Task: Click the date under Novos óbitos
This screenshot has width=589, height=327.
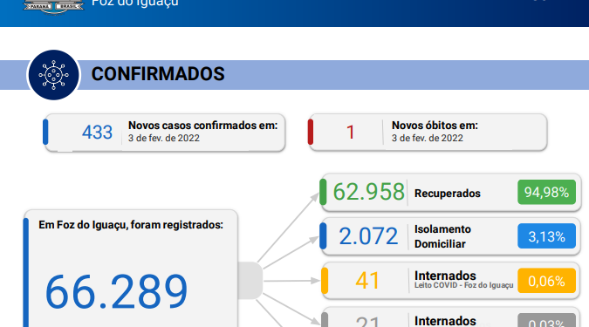Action: [x=428, y=138]
